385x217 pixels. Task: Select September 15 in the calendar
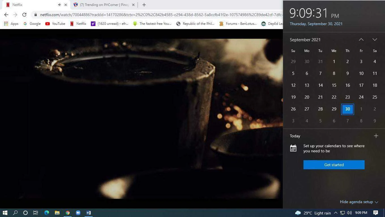pos(334,85)
